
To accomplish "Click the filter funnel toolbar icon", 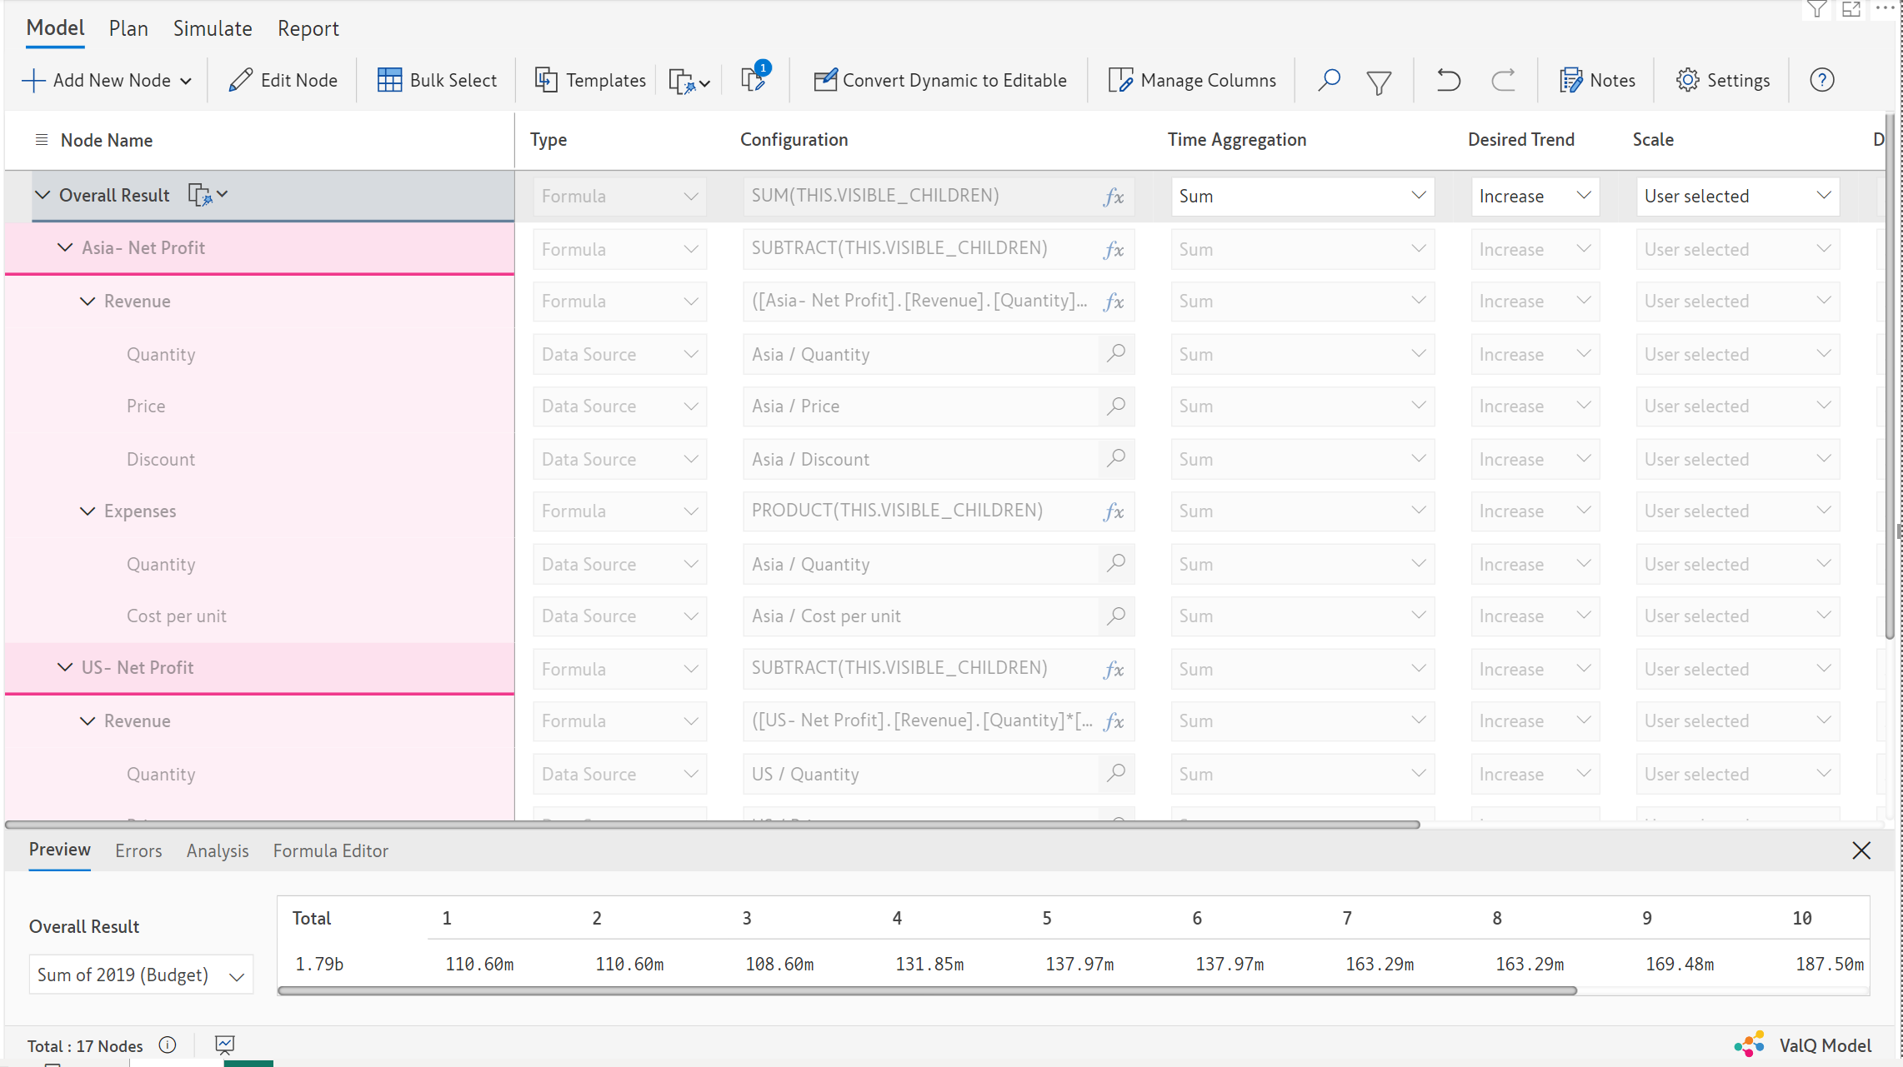I will pos(1379,82).
